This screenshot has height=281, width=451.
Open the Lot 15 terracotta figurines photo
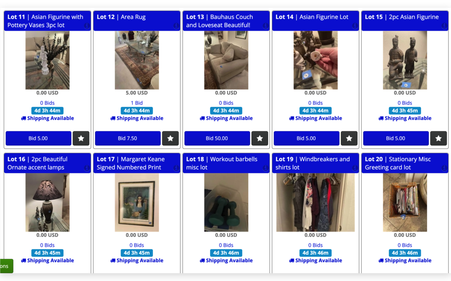coord(405,60)
